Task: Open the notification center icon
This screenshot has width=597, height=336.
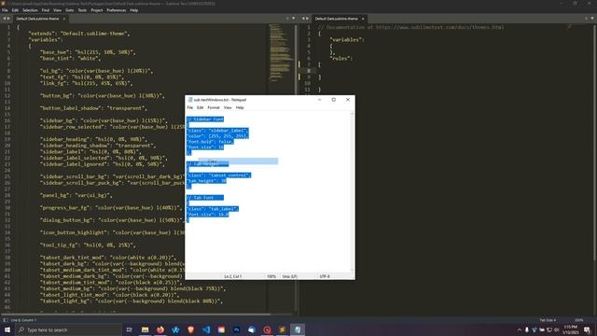Action: [x=587, y=329]
